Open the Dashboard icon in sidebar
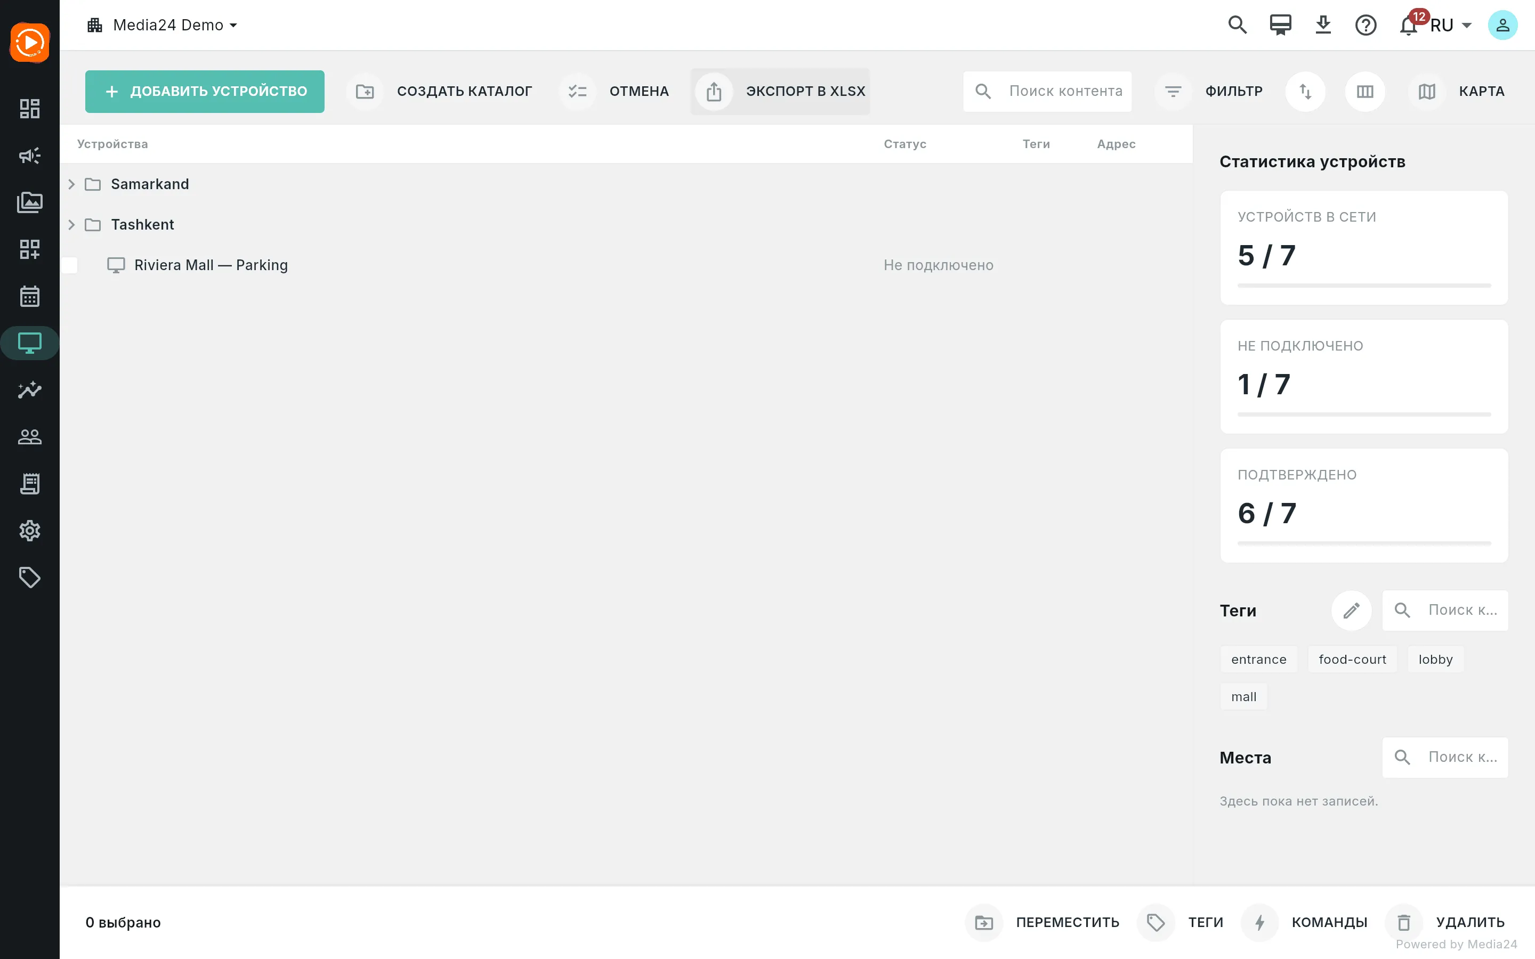The width and height of the screenshot is (1535, 959). [x=30, y=109]
